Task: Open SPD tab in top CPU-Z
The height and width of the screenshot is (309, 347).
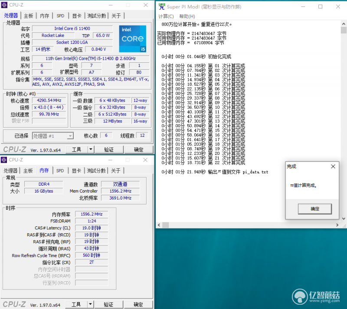Action: click(60, 16)
